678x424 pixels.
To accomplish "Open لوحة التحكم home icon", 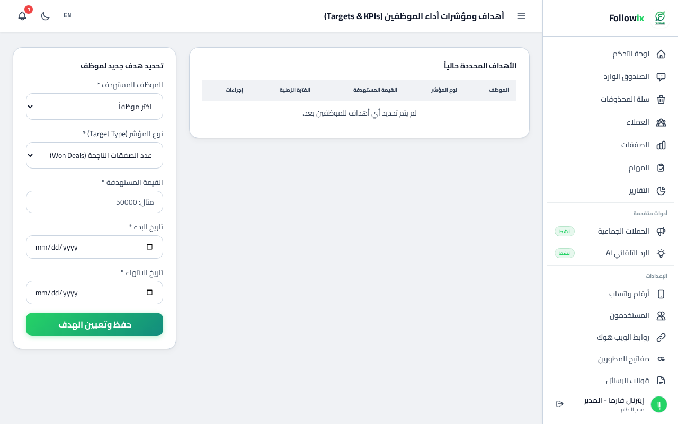I will (661, 54).
